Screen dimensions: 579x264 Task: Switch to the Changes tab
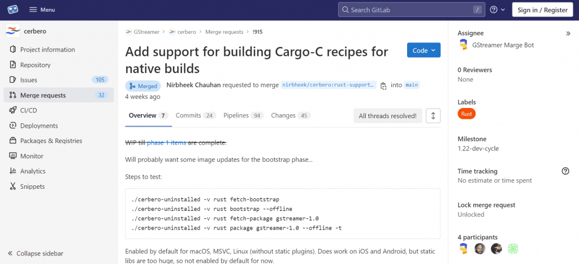point(291,115)
